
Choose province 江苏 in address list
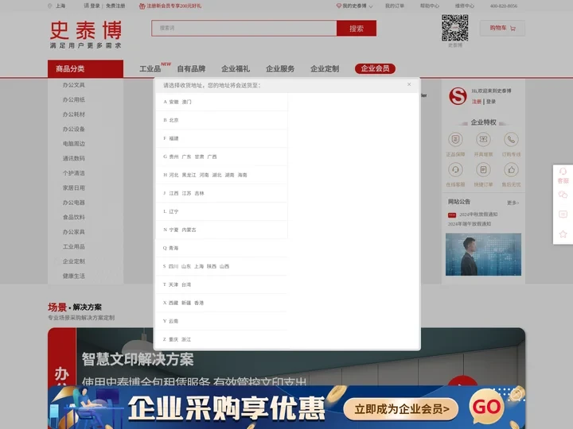pyautogui.click(x=187, y=193)
